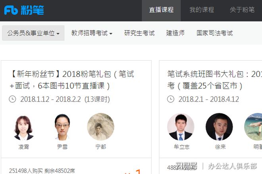
Task: Open teacher 凌霄's avatar photo
Action: (24, 127)
